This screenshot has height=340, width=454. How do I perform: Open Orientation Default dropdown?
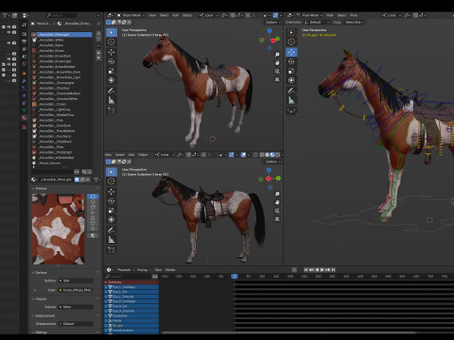pyautogui.click(x=317, y=23)
